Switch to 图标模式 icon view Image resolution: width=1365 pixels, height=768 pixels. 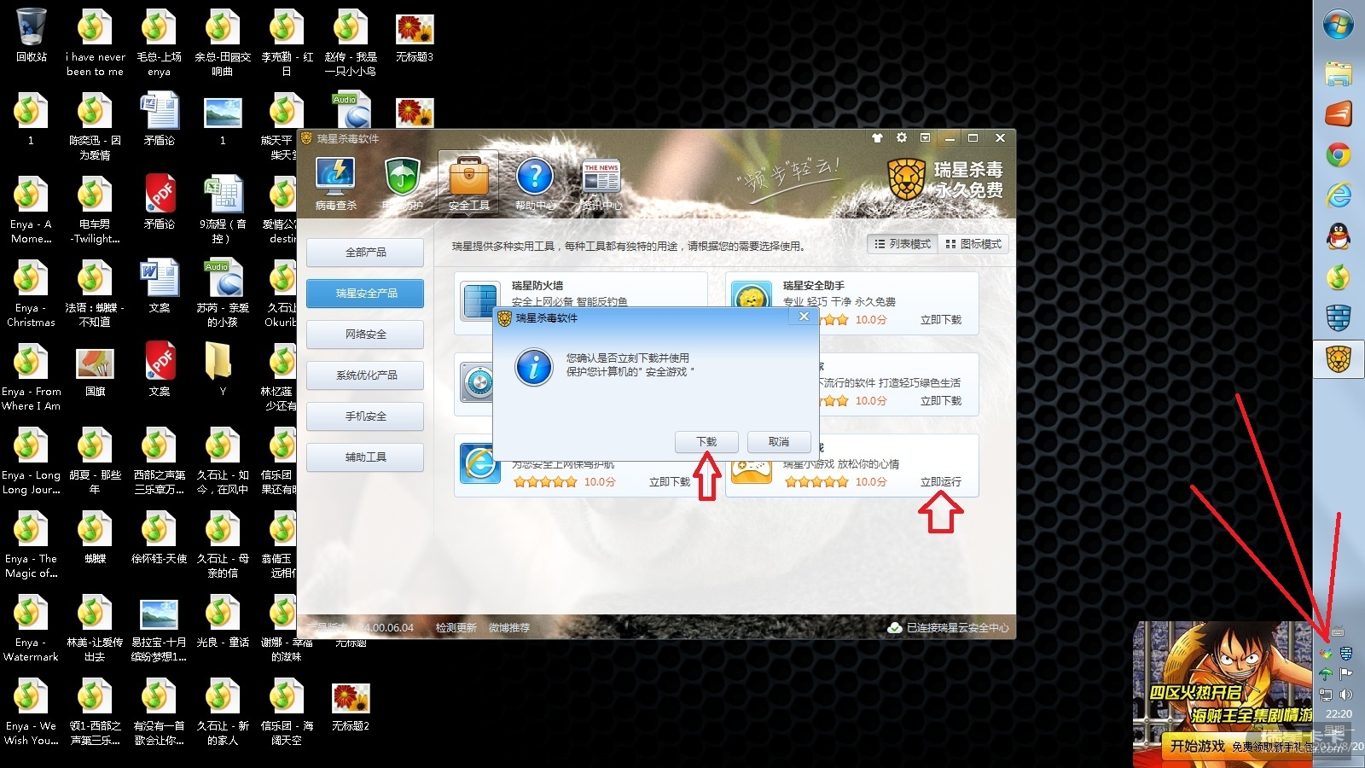click(973, 244)
